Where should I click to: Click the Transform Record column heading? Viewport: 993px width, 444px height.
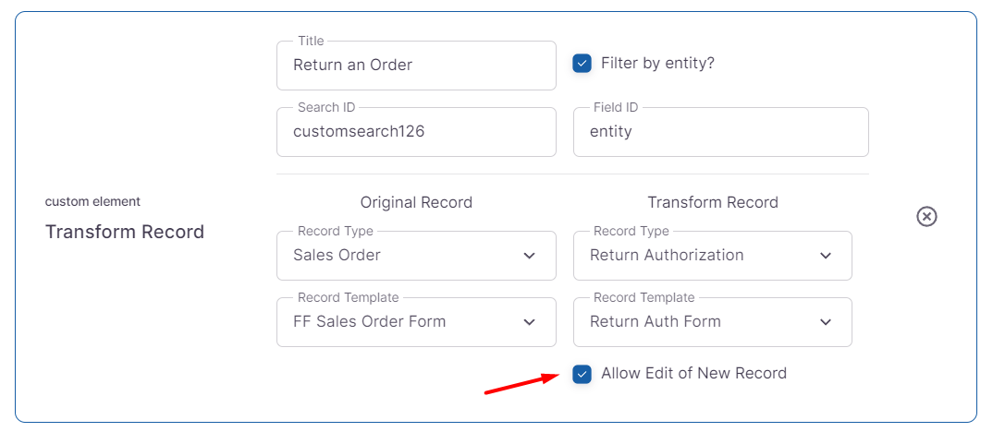pyautogui.click(x=713, y=202)
